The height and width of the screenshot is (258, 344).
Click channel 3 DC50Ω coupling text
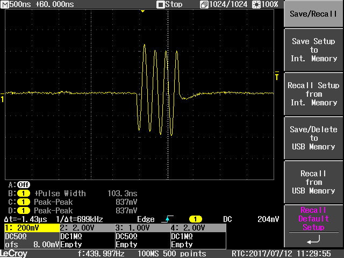point(127,236)
